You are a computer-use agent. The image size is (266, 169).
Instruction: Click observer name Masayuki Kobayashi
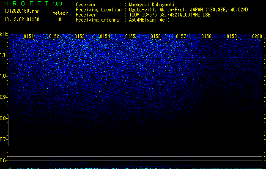[152, 5]
